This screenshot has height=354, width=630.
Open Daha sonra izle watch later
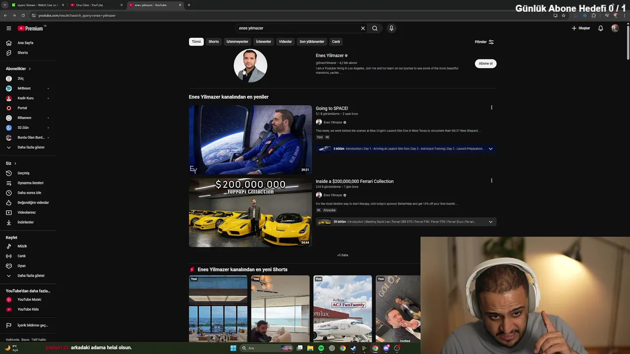pos(29,193)
